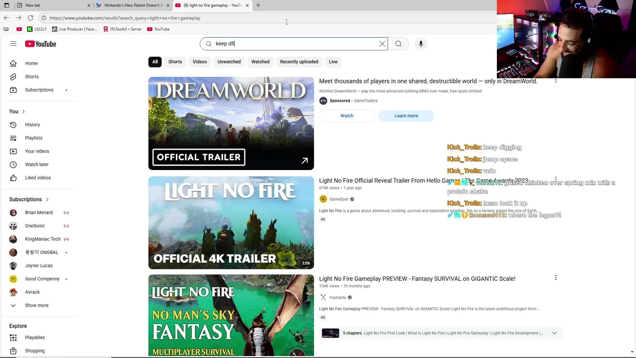This screenshot has height=358, width=636.
Task: Open DreamWorld ad title link
Action: [428, 81]
